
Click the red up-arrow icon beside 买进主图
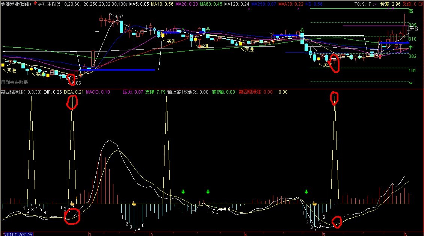tap(35, 3)
